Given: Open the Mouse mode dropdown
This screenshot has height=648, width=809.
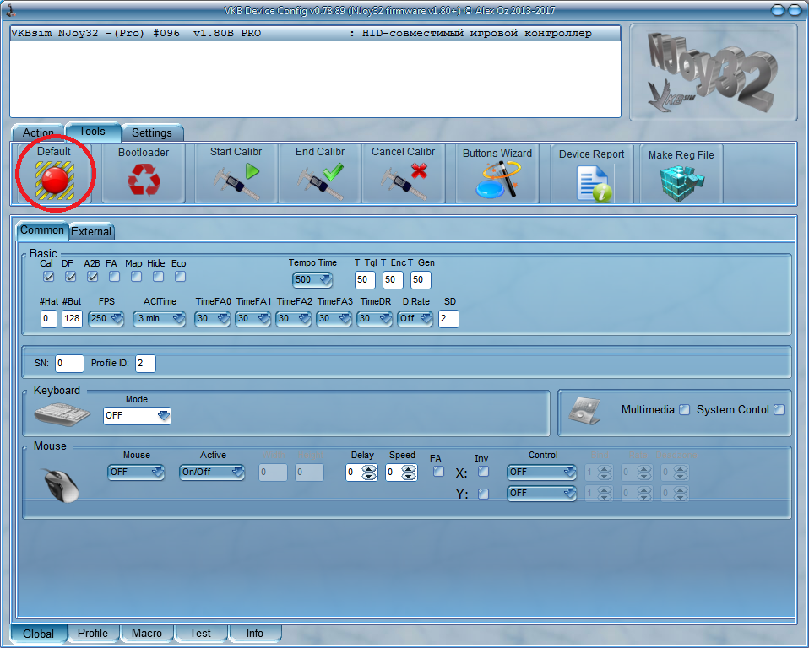Looking at the screenshot, I should 136,472.
